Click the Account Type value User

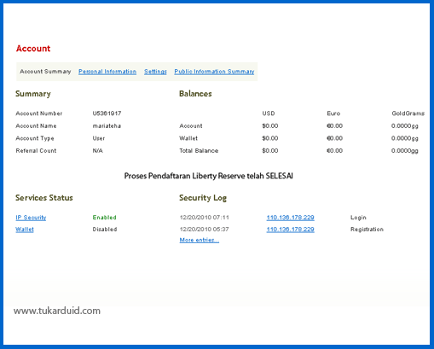pos(99,138)
